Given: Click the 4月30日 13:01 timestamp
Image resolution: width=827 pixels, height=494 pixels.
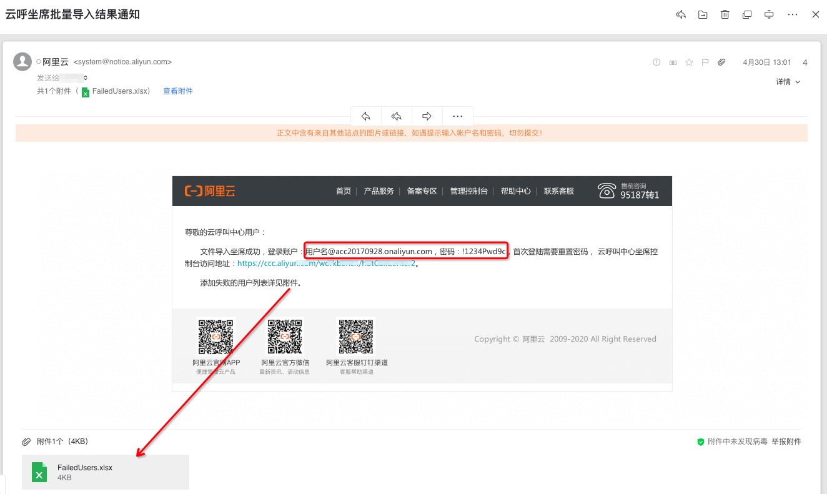Looking at the screenshot, I should click(767, 62).
